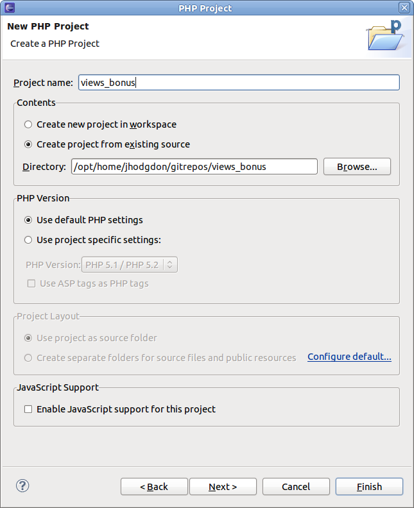
Task: Click the help question mark icon
Action: tap(22, 486)
